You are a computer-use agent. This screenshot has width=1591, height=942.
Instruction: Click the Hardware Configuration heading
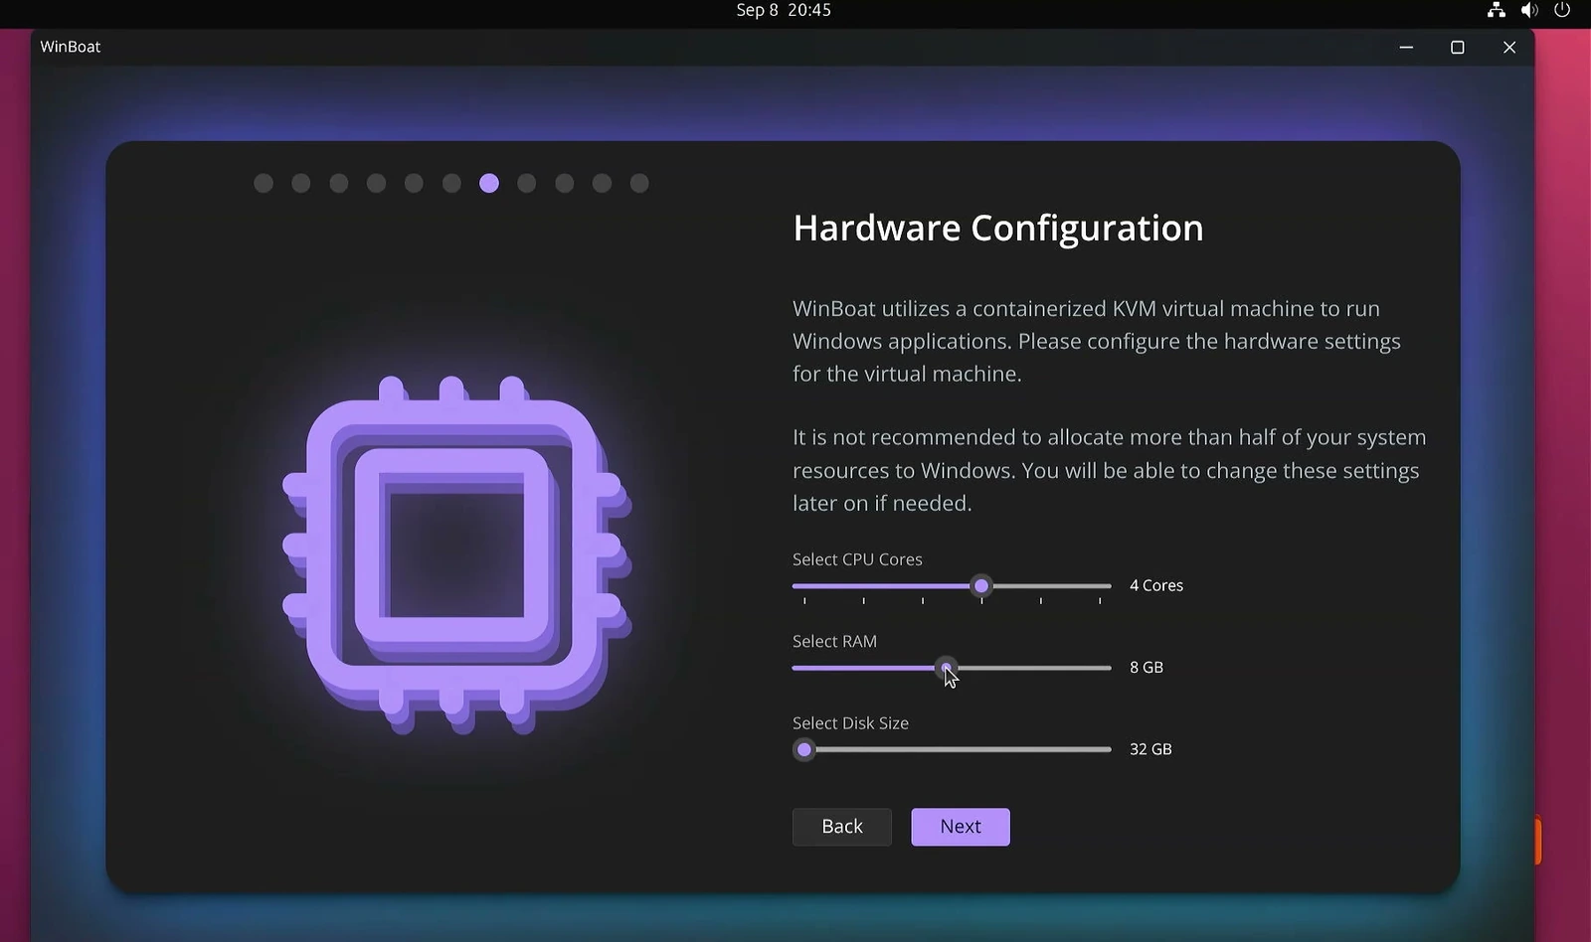998,229
